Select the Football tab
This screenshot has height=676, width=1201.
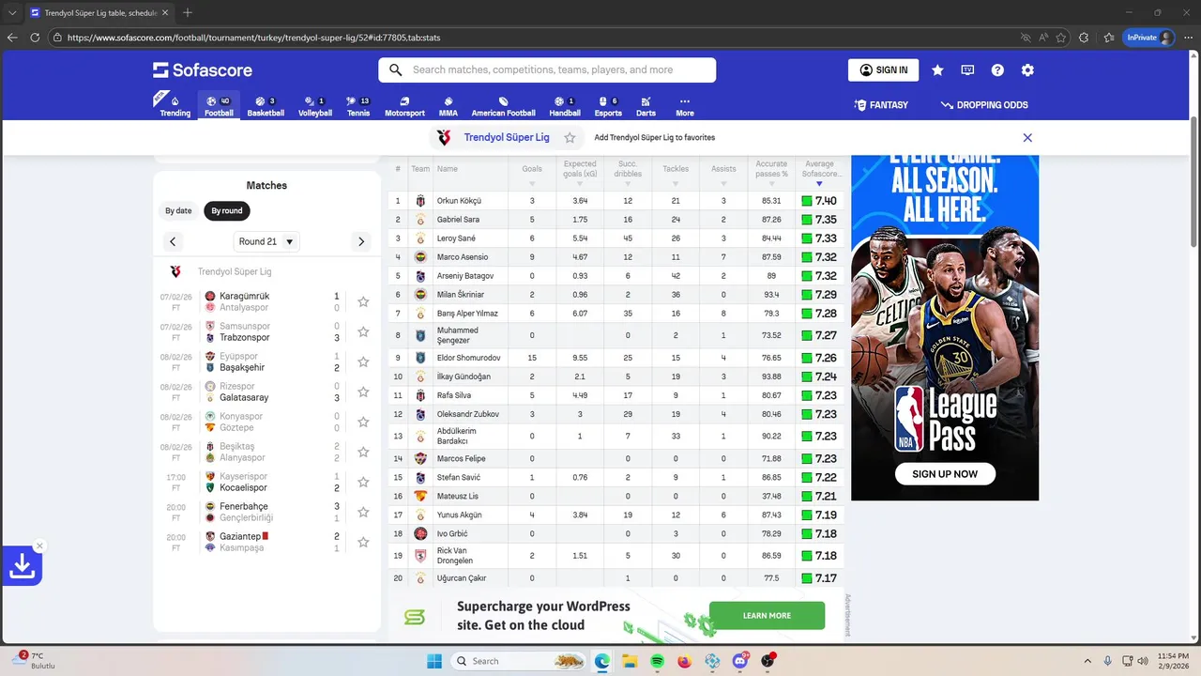coord(219,106)
